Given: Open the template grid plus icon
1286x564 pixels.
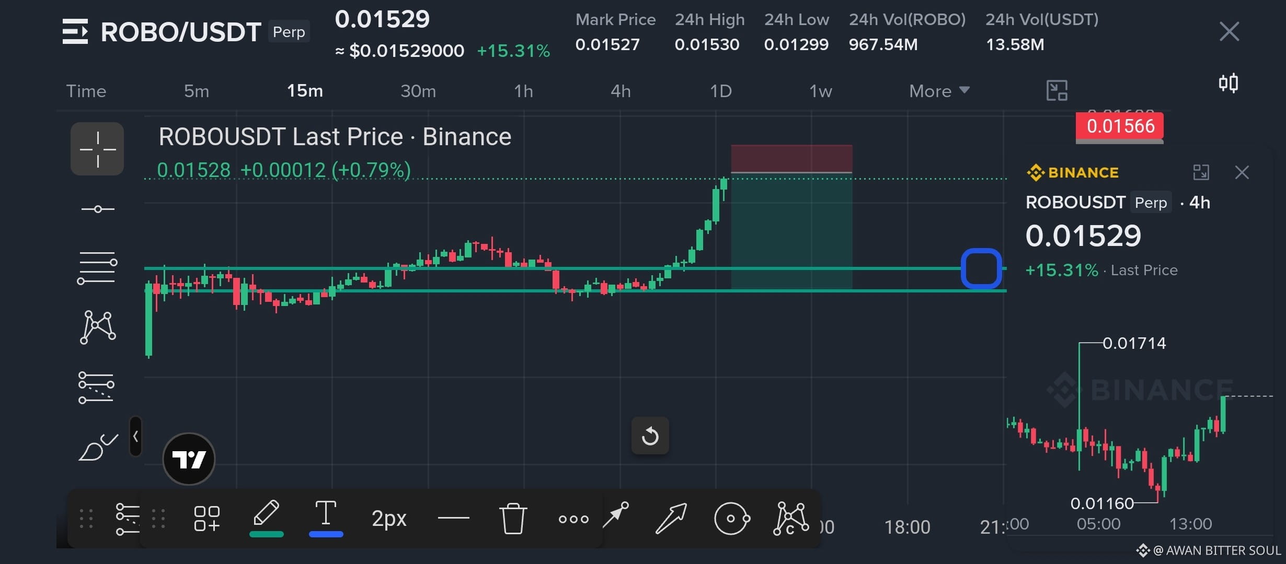Looking at the screenshot, I should coord(206,519).
